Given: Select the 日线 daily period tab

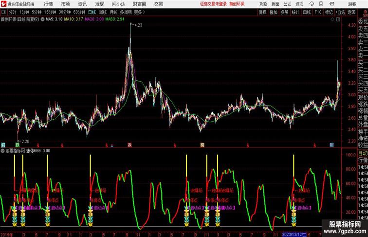Looking at the screenshot, I should (x=92, y=12).
